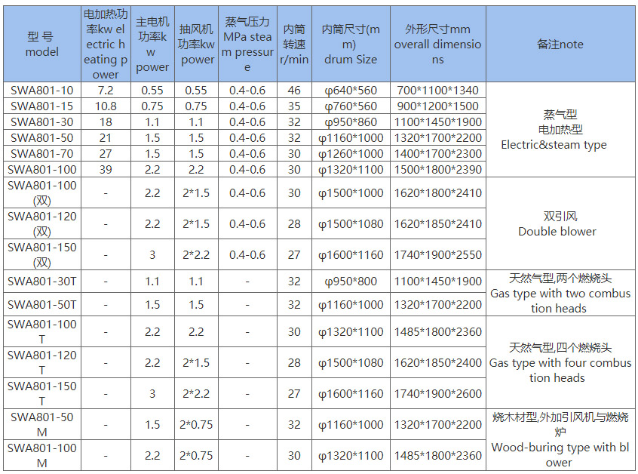Click the "型号 model" column header

pos(41,45)
